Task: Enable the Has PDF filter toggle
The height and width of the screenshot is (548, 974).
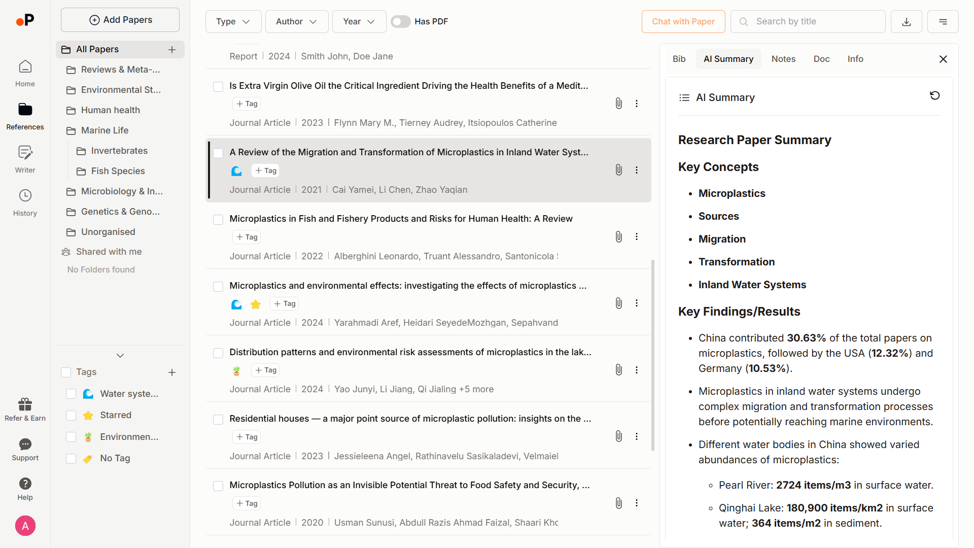Action: point(400,21)
